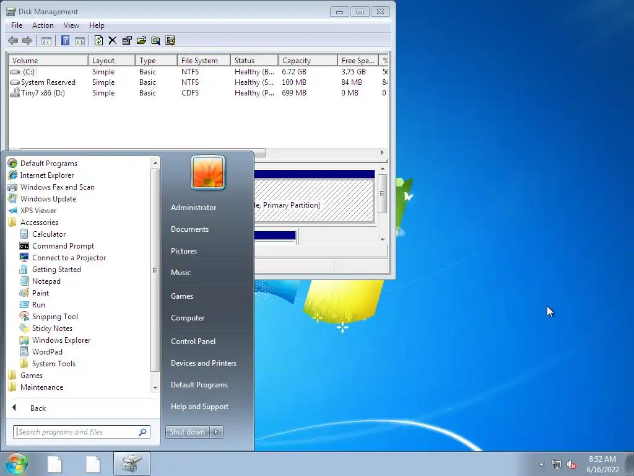634x476 pixels.
Task: Click the Back arrow in Disk Management toolbar
Action: click(13, 40)
